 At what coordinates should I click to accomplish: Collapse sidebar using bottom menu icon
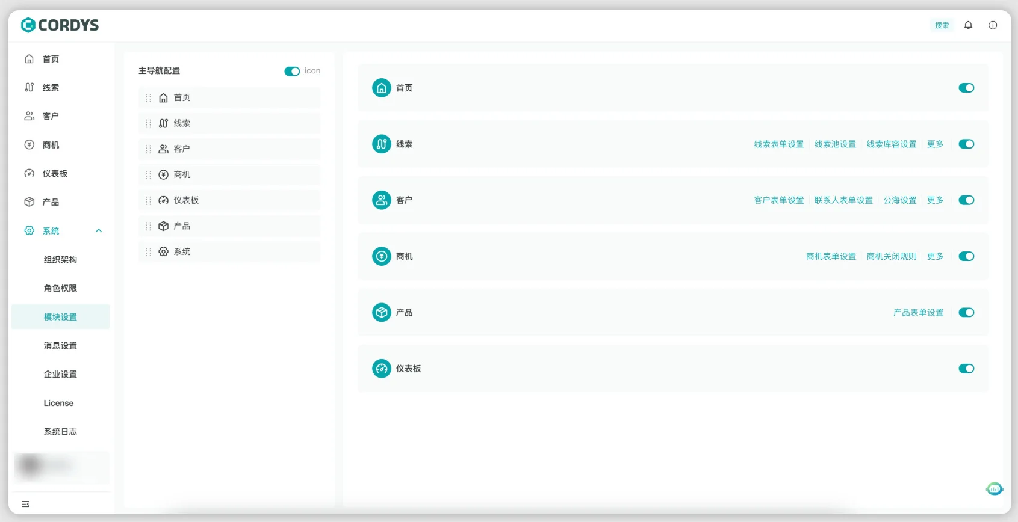click(26, 504)
